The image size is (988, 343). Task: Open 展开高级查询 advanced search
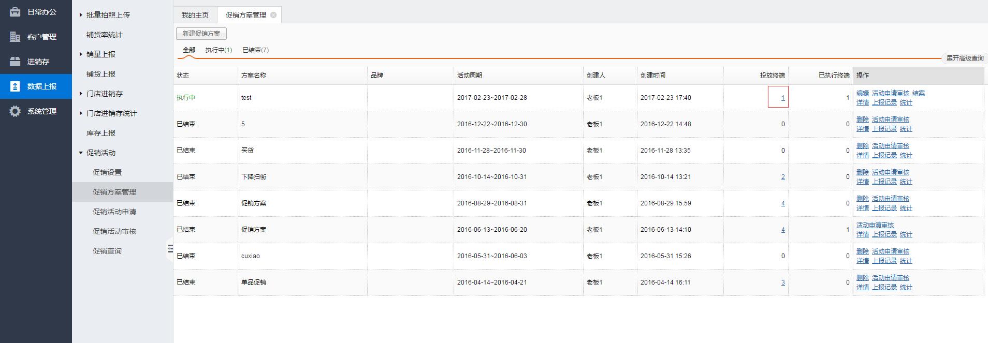[x=965, y=58]
